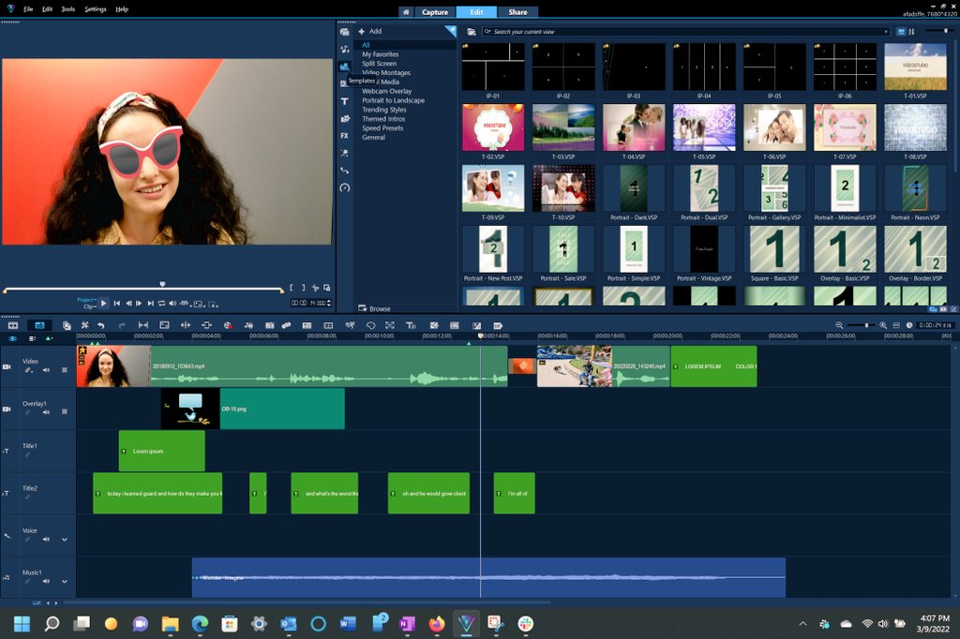This screenshot has width=960, height=639.
Task: Expand the Music1 track options chevron
Action: (x=65, y=581)
